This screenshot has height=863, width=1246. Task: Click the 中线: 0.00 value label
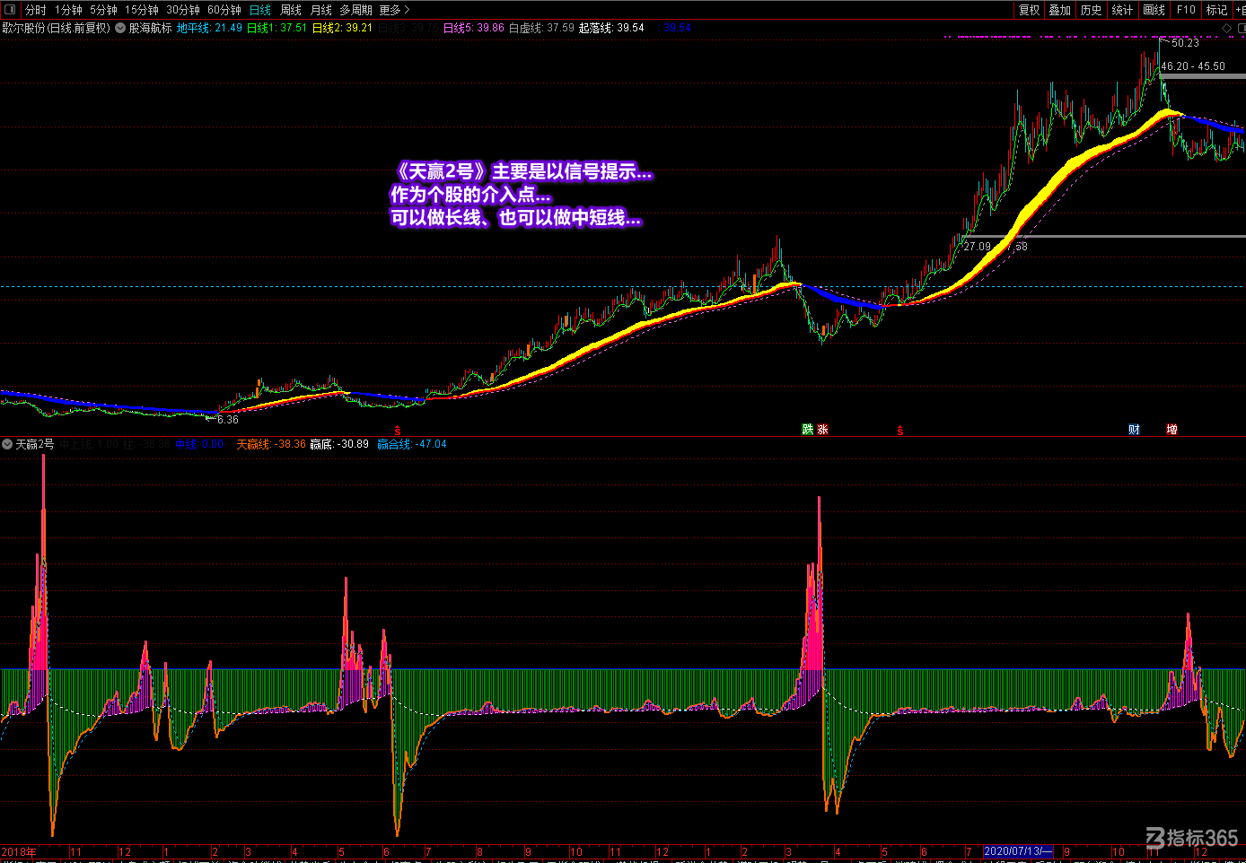pos(199,444)
